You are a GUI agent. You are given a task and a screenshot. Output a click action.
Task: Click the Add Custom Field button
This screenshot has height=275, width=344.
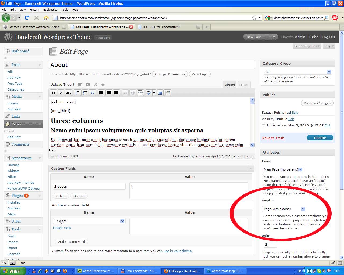[x=71, y=242]
